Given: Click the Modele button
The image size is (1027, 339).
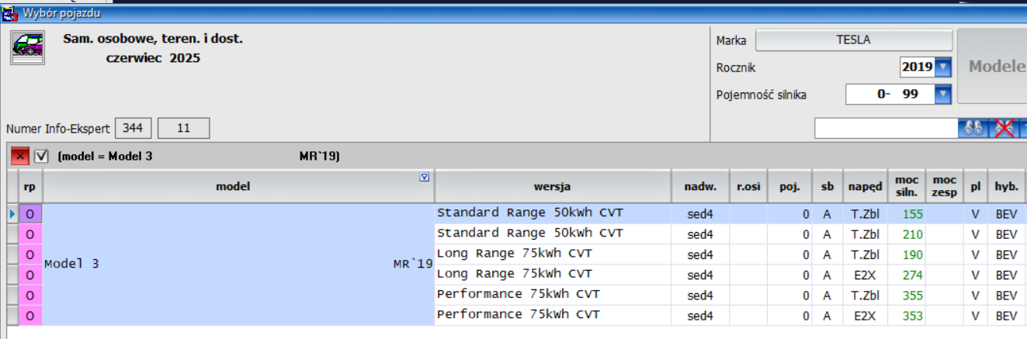Looking at the screenshot, I should (992, 67).
